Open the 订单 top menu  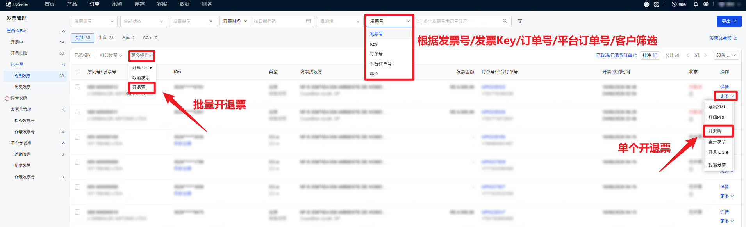coord(95,4)
